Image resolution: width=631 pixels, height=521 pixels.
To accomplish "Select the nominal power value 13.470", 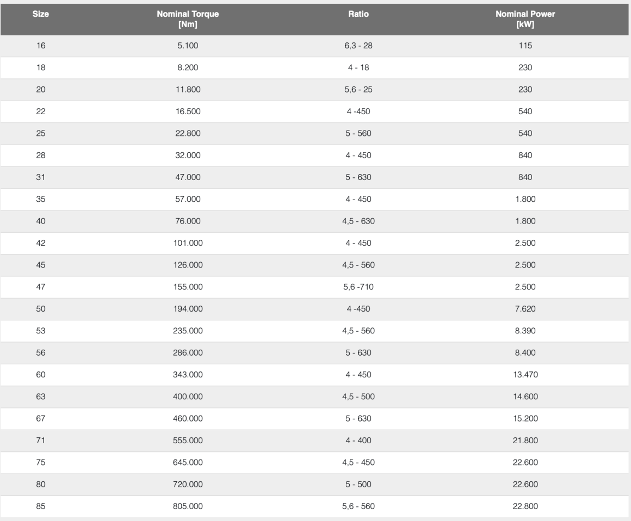I will pyautogui.click(x=525, y=375).
